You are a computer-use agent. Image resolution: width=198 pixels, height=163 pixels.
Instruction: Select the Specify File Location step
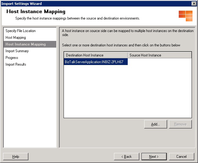(x=30, y=31)
